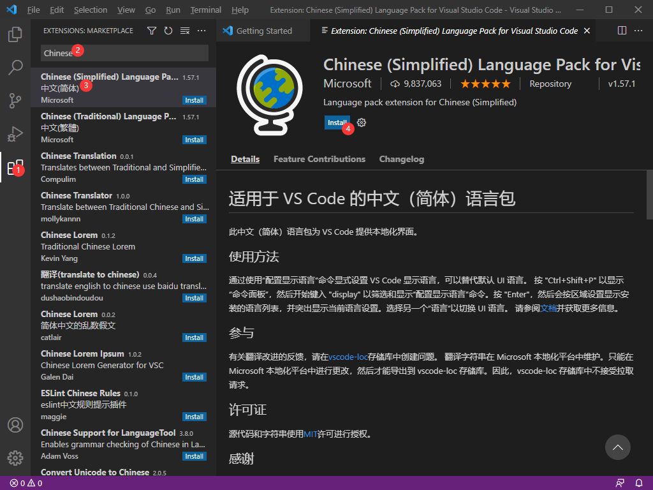Close the Chinese Language Pack extension tab
653x490 pixels.
pos(587,31)
